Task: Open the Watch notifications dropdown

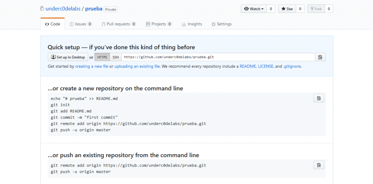Action: [x=254, y=9]
